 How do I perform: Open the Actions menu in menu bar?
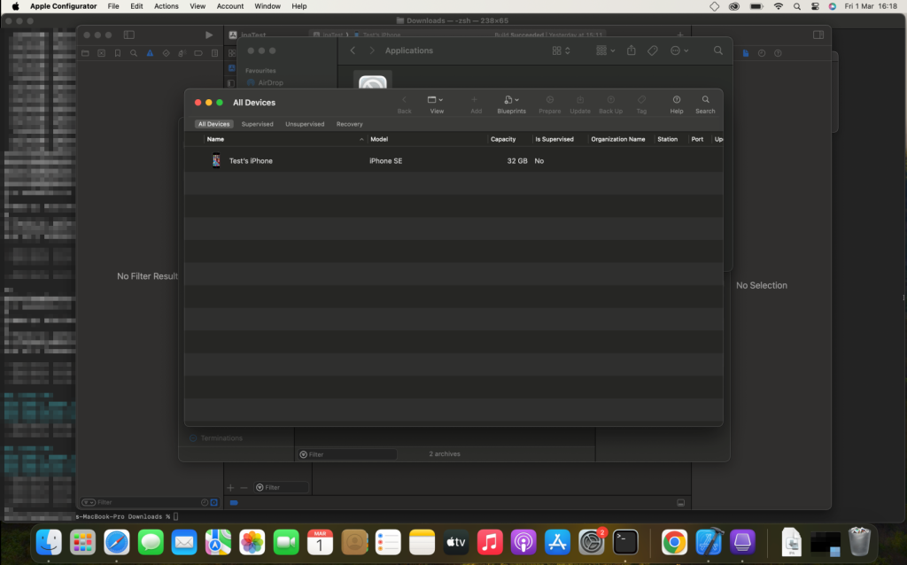click(x=166, y=6)
